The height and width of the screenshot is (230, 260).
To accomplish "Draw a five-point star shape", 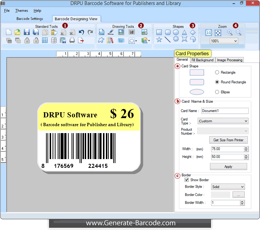I will (159, 39).
